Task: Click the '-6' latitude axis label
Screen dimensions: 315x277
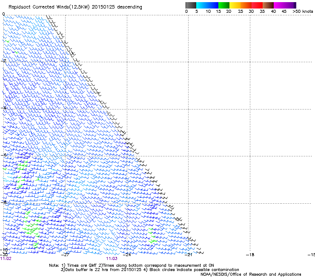Action: tap(3, 155)
